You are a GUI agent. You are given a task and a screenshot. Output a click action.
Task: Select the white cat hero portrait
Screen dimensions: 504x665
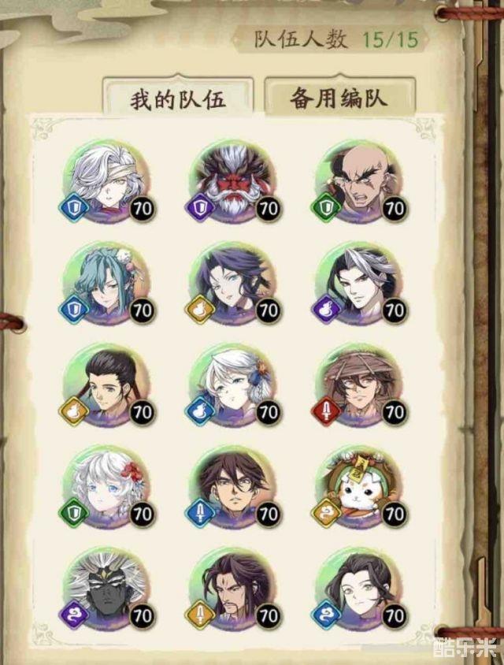tap(360, 487)
